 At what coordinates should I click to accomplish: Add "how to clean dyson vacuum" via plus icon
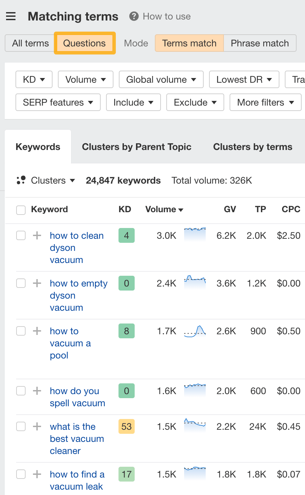point(37,235)
